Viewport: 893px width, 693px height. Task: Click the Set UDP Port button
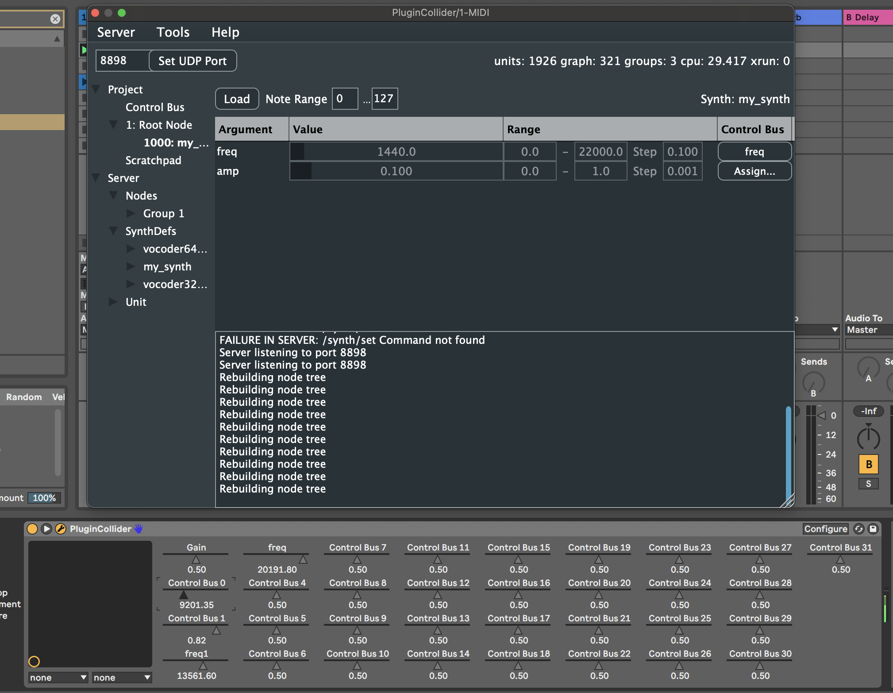192,61
